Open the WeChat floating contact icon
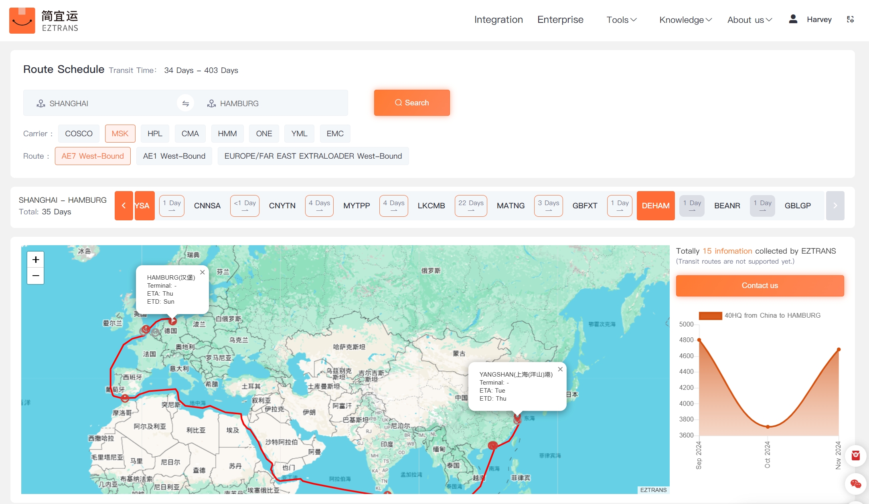This screenshot has height=504, width=869. (855, 484)
